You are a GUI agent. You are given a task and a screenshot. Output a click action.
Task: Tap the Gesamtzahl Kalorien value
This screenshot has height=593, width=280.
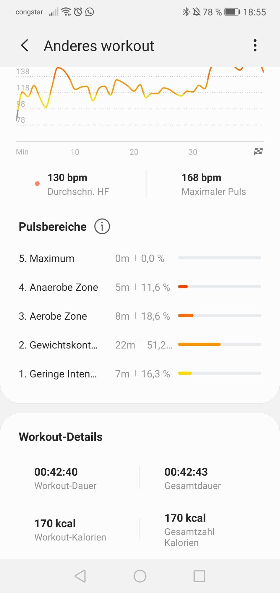tap(185, 518)
